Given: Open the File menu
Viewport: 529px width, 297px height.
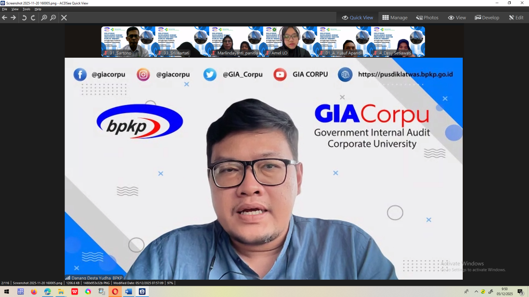Looking at the screenshot, I should [5, 9].
